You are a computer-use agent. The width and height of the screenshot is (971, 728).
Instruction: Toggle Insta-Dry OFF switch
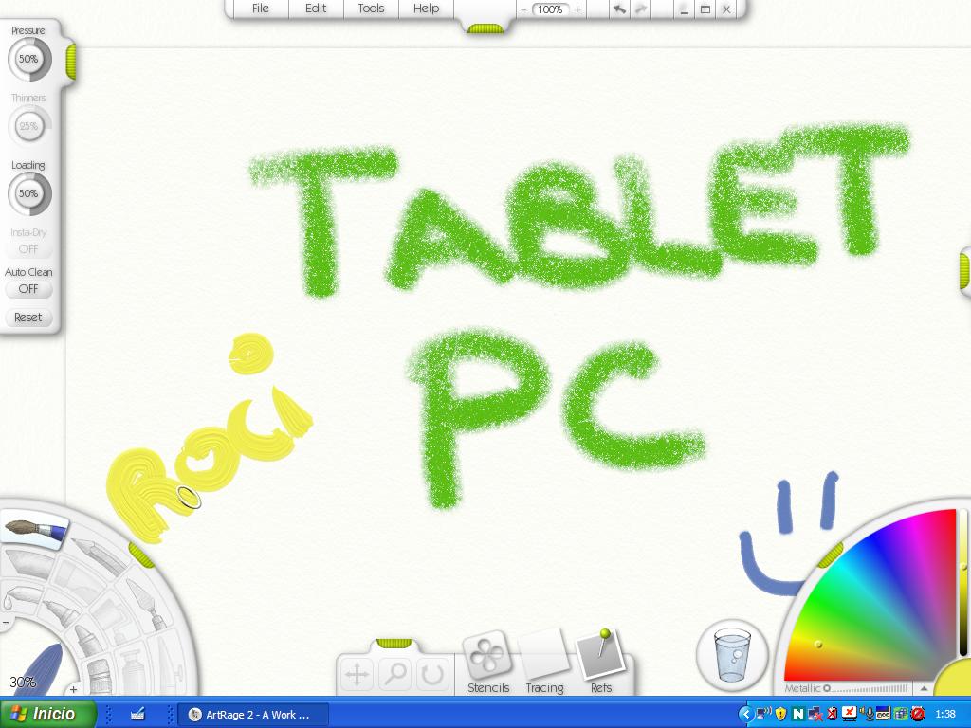click(27, 249)
